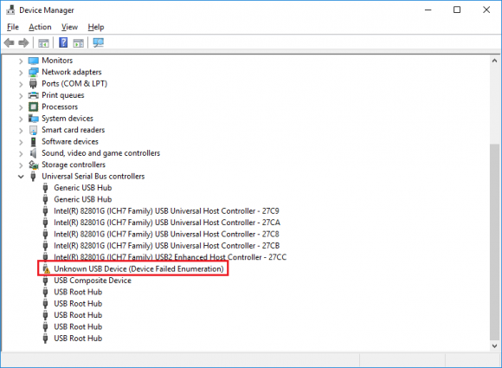Image resolution: width=502 pixels, height=368 pixels.
Task: Expand the Print queues category
Action: (x=21, y=95)
